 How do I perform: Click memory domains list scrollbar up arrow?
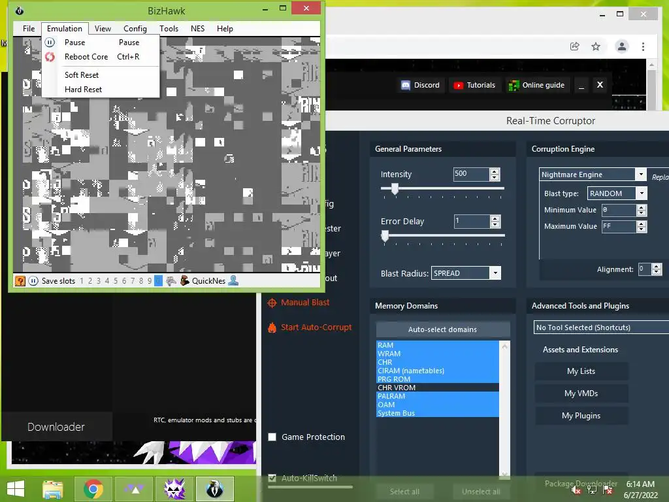[x=505, y=346]
